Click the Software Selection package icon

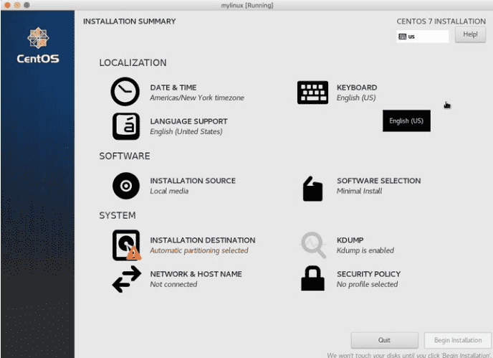pyautogui.click(x=312, y=189)
